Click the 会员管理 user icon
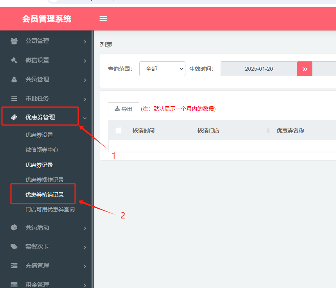This screenshot has width=336, height=288. [x=14, y=79]
